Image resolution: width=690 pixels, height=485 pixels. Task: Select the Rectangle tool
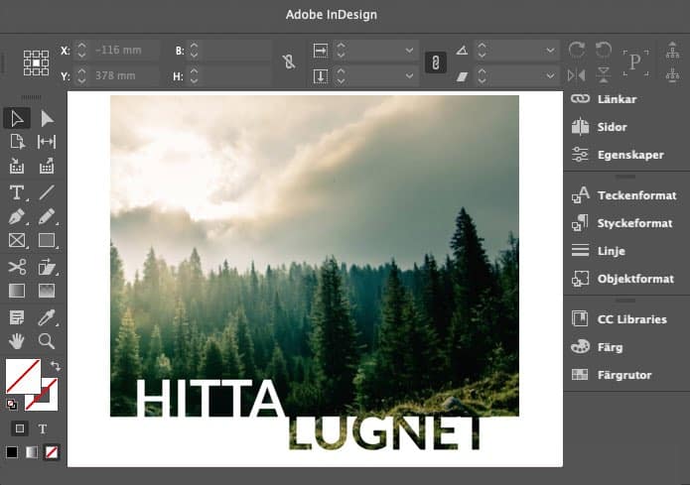[47, 241]
